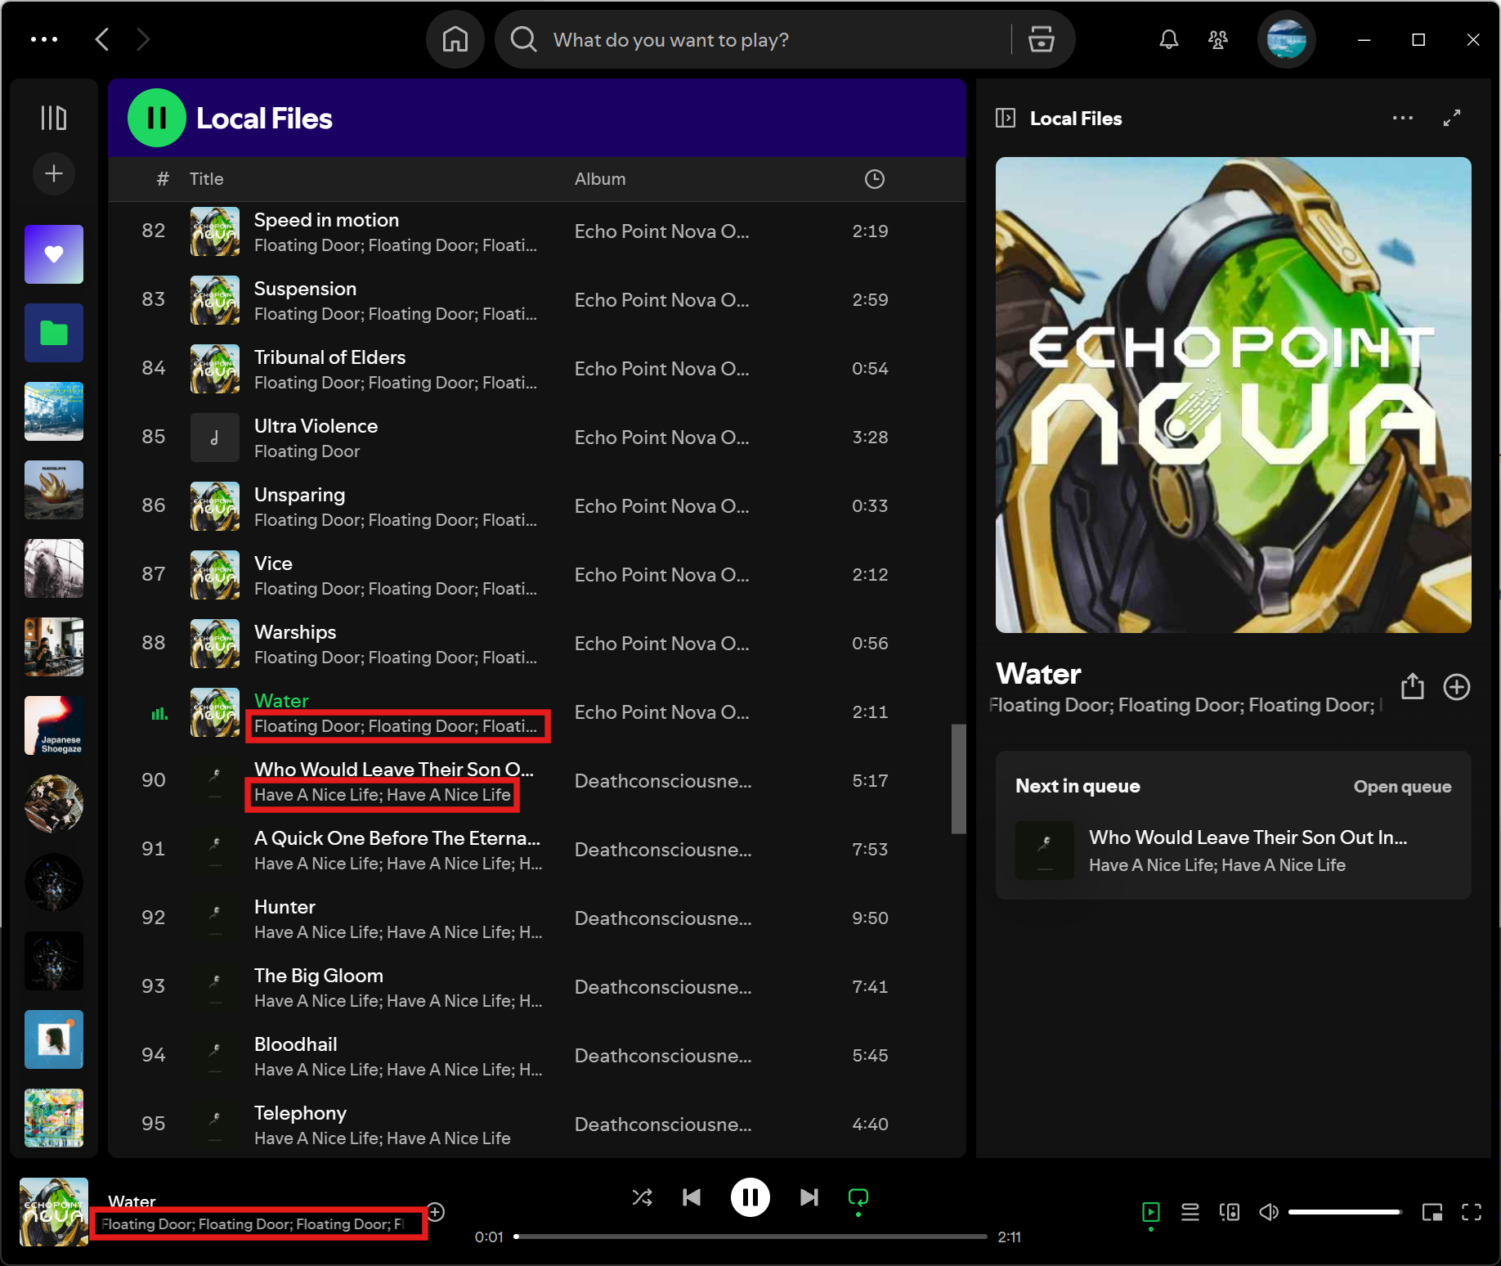Image resolution: width=1501 pixels, height=1266 pixels.
Task: Click the track list scrollbar thumb
Action: pyautogui.click(x=958, y=779)
